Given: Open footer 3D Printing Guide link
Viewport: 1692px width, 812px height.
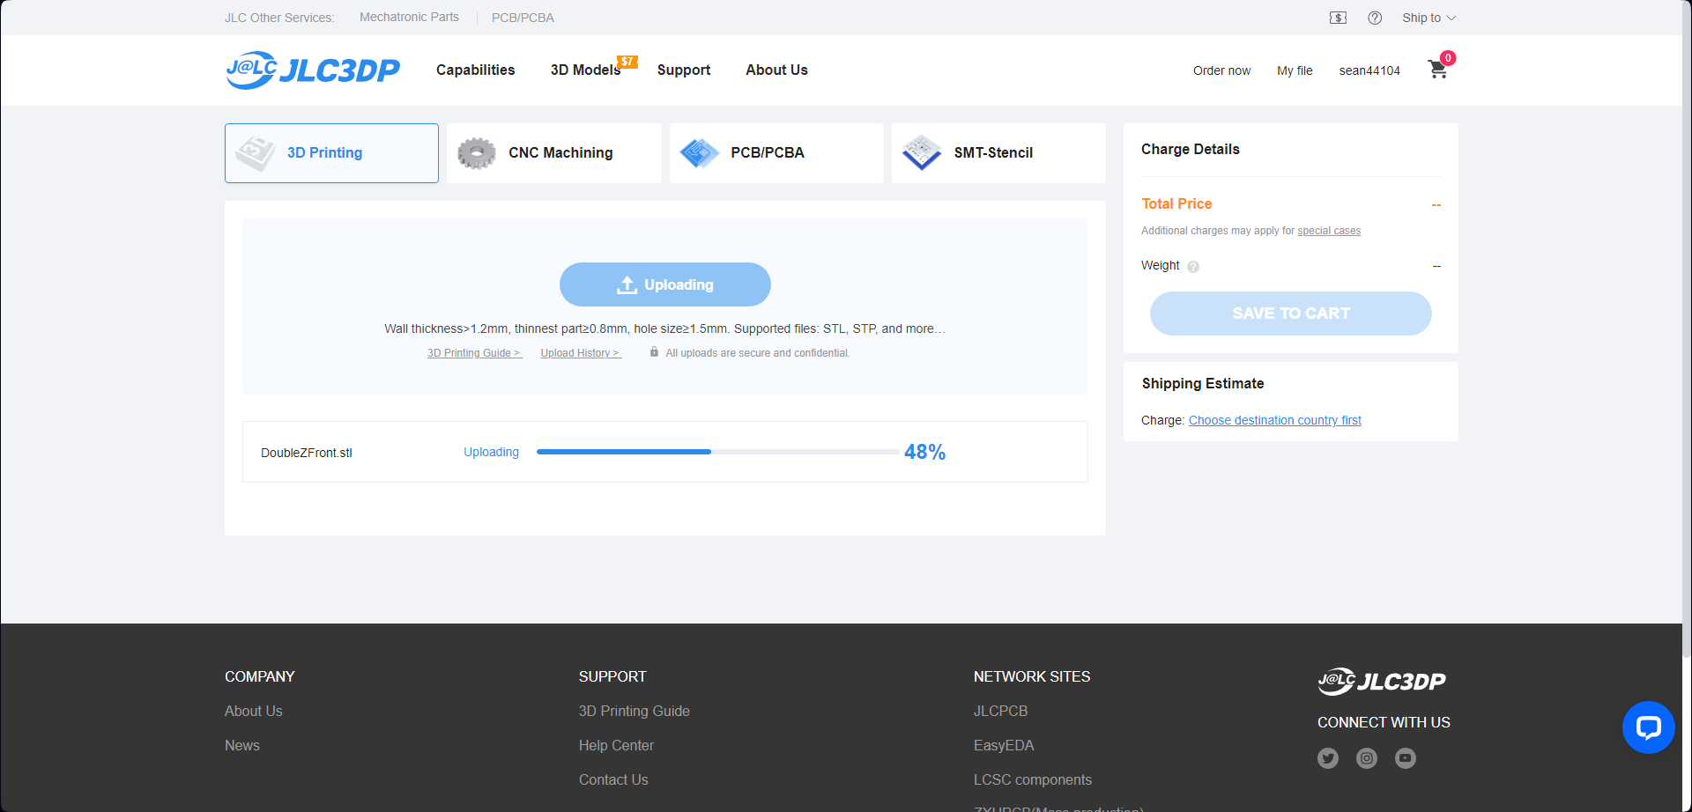Looking at the screenshot, I should pos(634,711).
